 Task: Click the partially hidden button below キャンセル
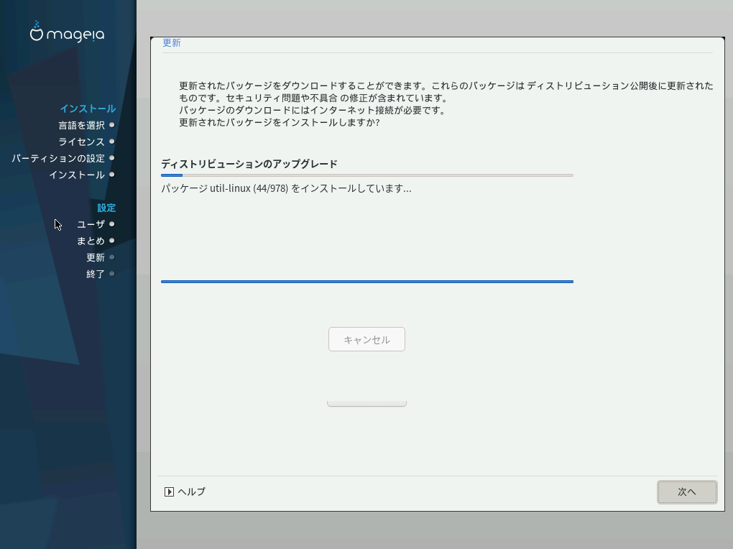tap(366, 403)
